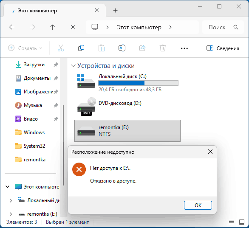The width and height of the screenshot is (249, 228).
Task: Unpin Изображения using its pin icon
Action: (56, 92)
